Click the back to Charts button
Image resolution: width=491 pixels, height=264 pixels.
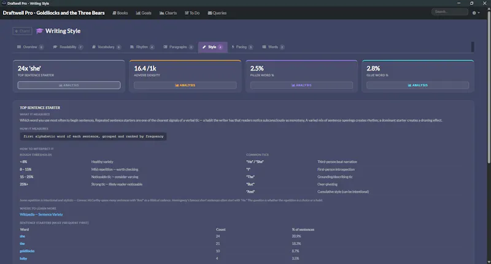pyautogui.click(x=22, y=31)
